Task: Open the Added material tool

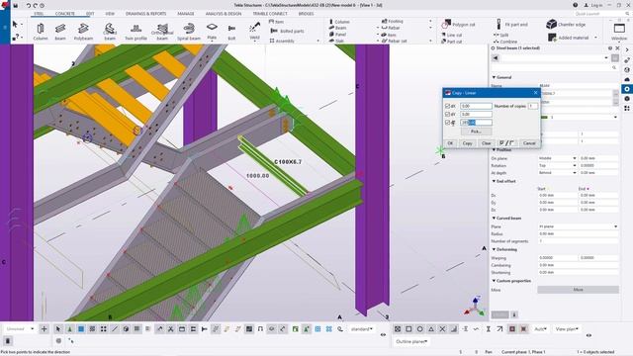Action: (x=569, y=38)
